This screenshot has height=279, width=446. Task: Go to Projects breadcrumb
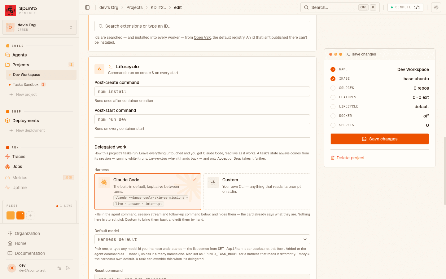coord(134,7)
